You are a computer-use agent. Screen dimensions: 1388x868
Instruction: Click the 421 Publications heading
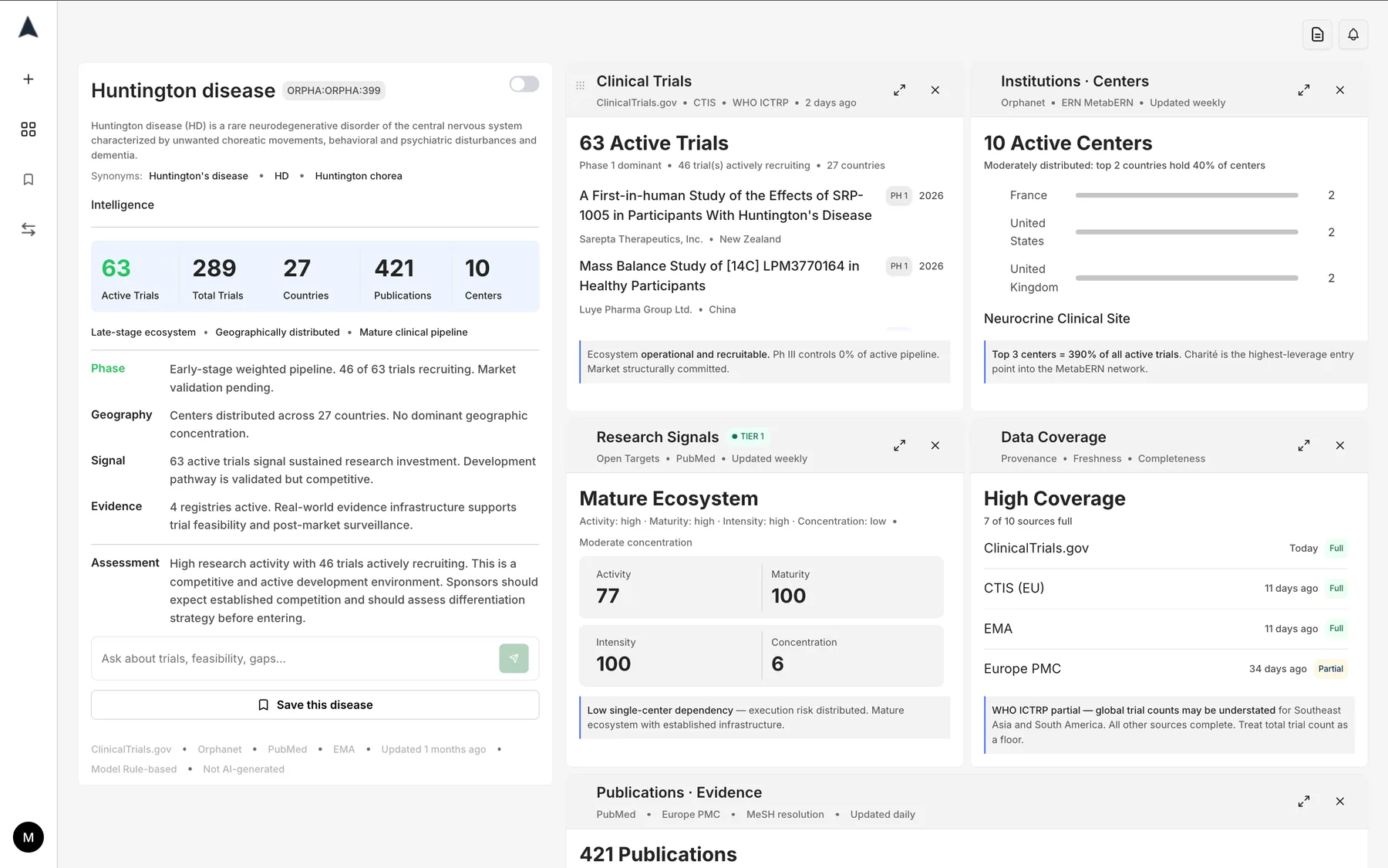point(658,854)
